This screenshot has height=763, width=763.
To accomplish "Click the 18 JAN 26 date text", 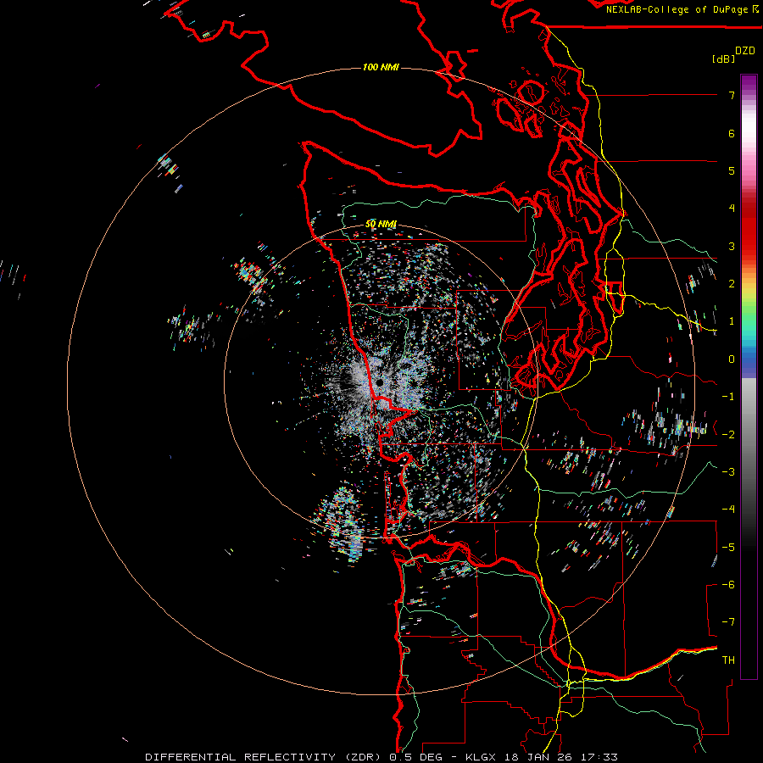I will tap(540, 757).
